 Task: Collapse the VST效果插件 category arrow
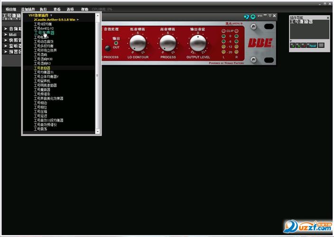click(x=51, y=15)
